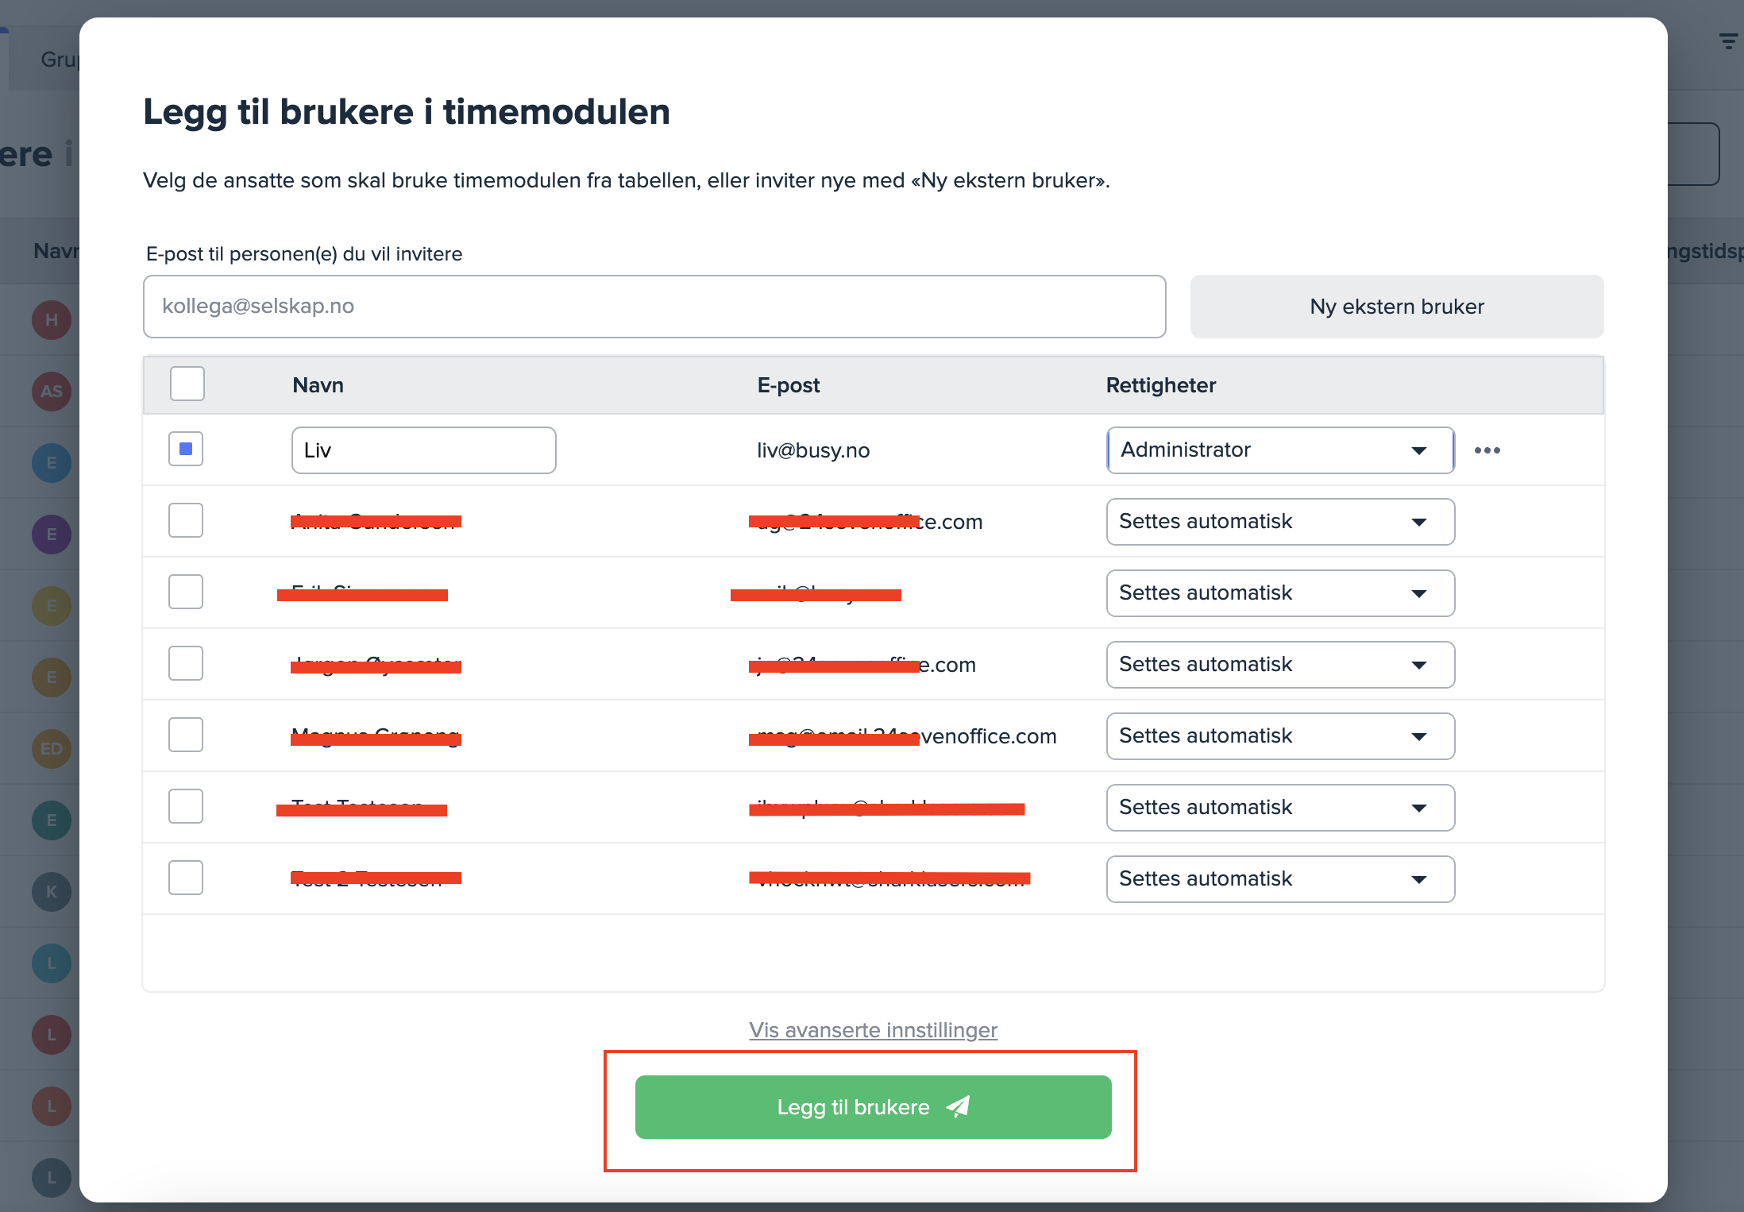Click the H avatar in background list

tap(52, 320)
